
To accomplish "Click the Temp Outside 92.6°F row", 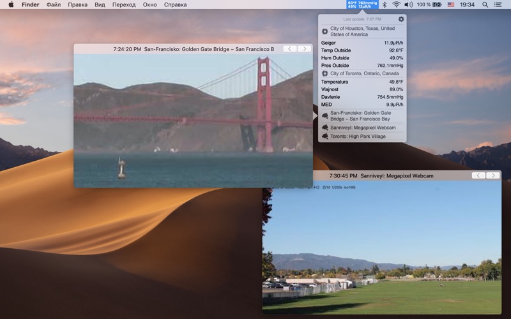I will coord(362,50).
